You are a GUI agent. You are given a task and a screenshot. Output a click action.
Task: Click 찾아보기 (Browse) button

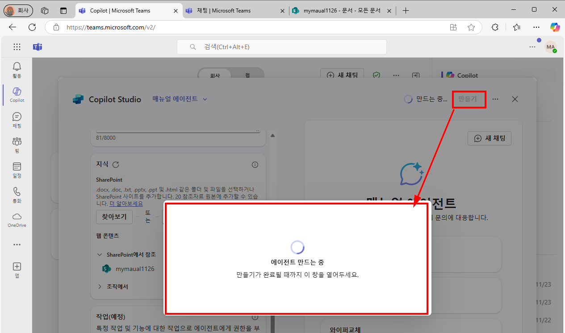(114, 217)
